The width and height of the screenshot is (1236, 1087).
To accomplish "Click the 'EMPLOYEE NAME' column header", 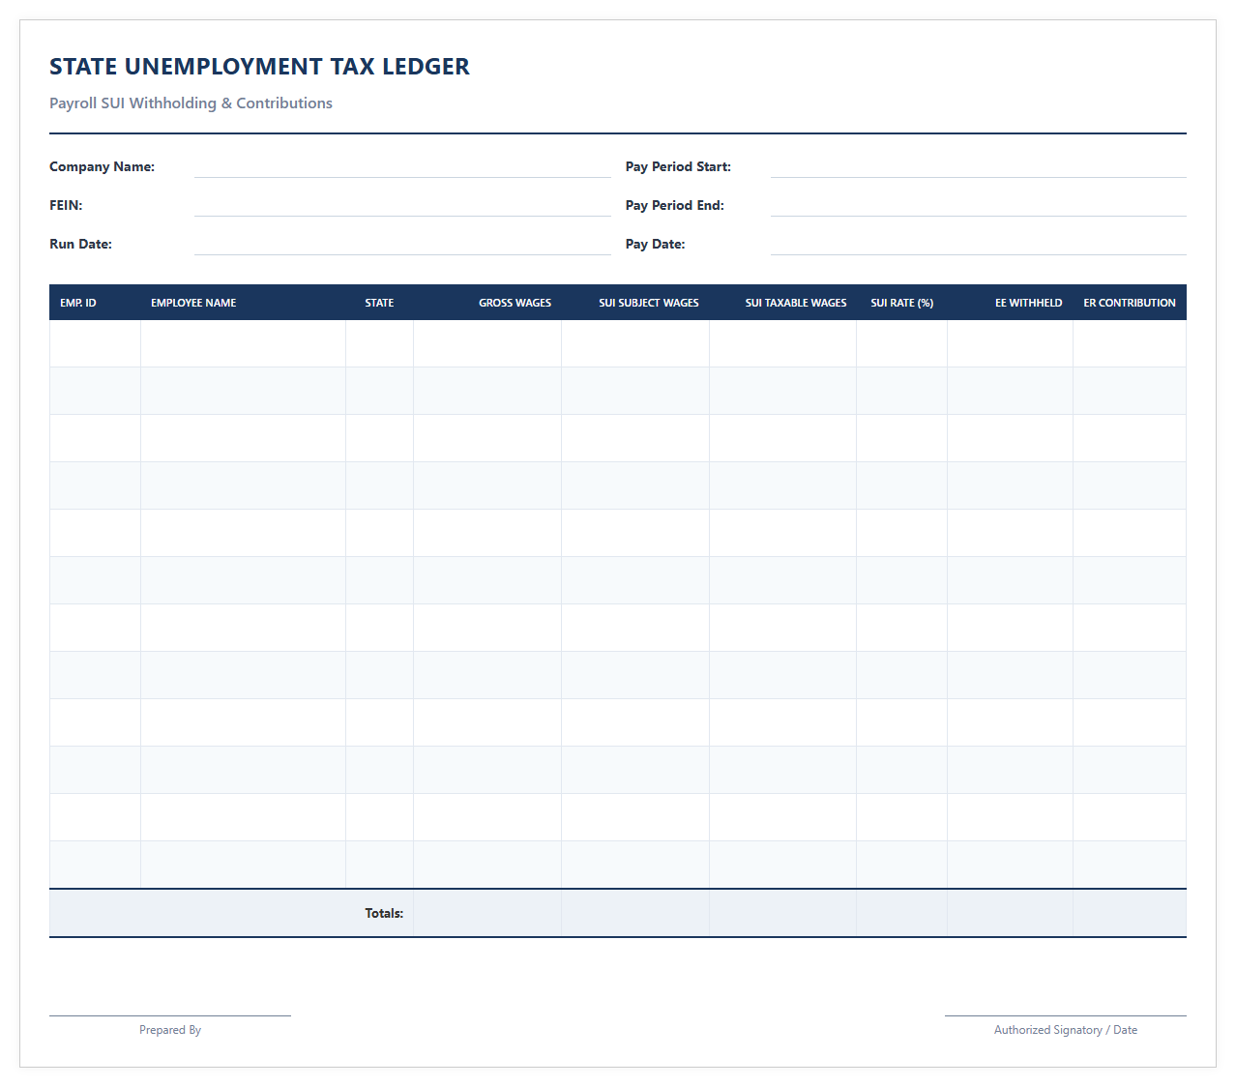I will pos(243,303).
